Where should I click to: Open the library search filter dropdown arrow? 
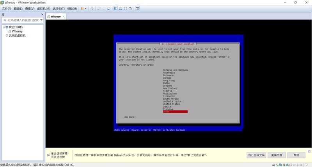click(x=41, y=20)
